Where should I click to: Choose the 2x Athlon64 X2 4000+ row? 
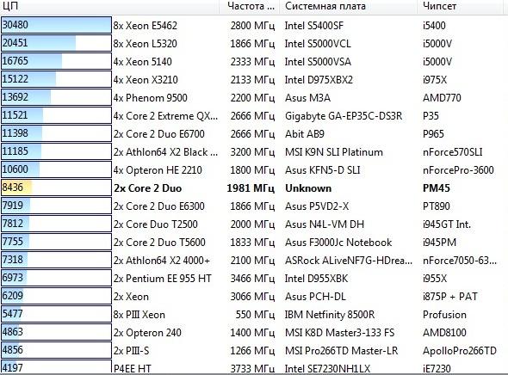pyautogui.click(x=162, y=261)
